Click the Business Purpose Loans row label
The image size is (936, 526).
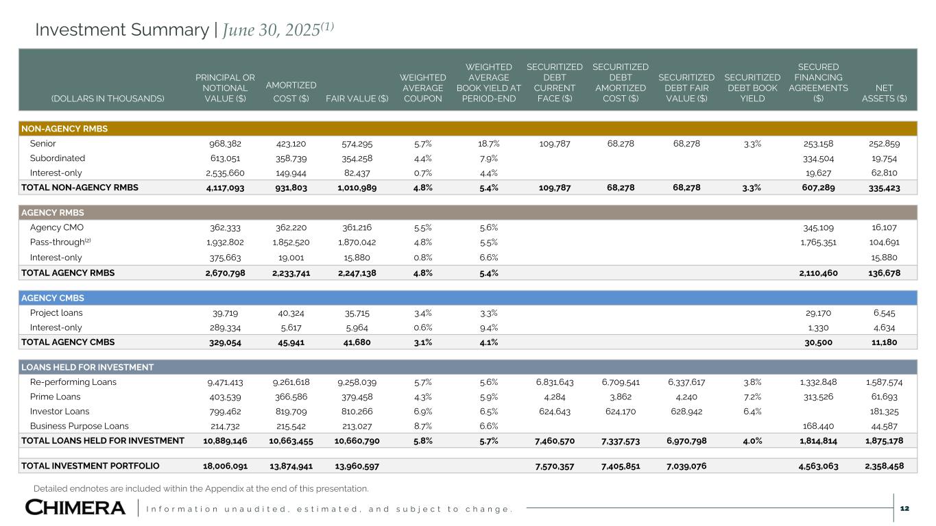click(x=80, y=426)
